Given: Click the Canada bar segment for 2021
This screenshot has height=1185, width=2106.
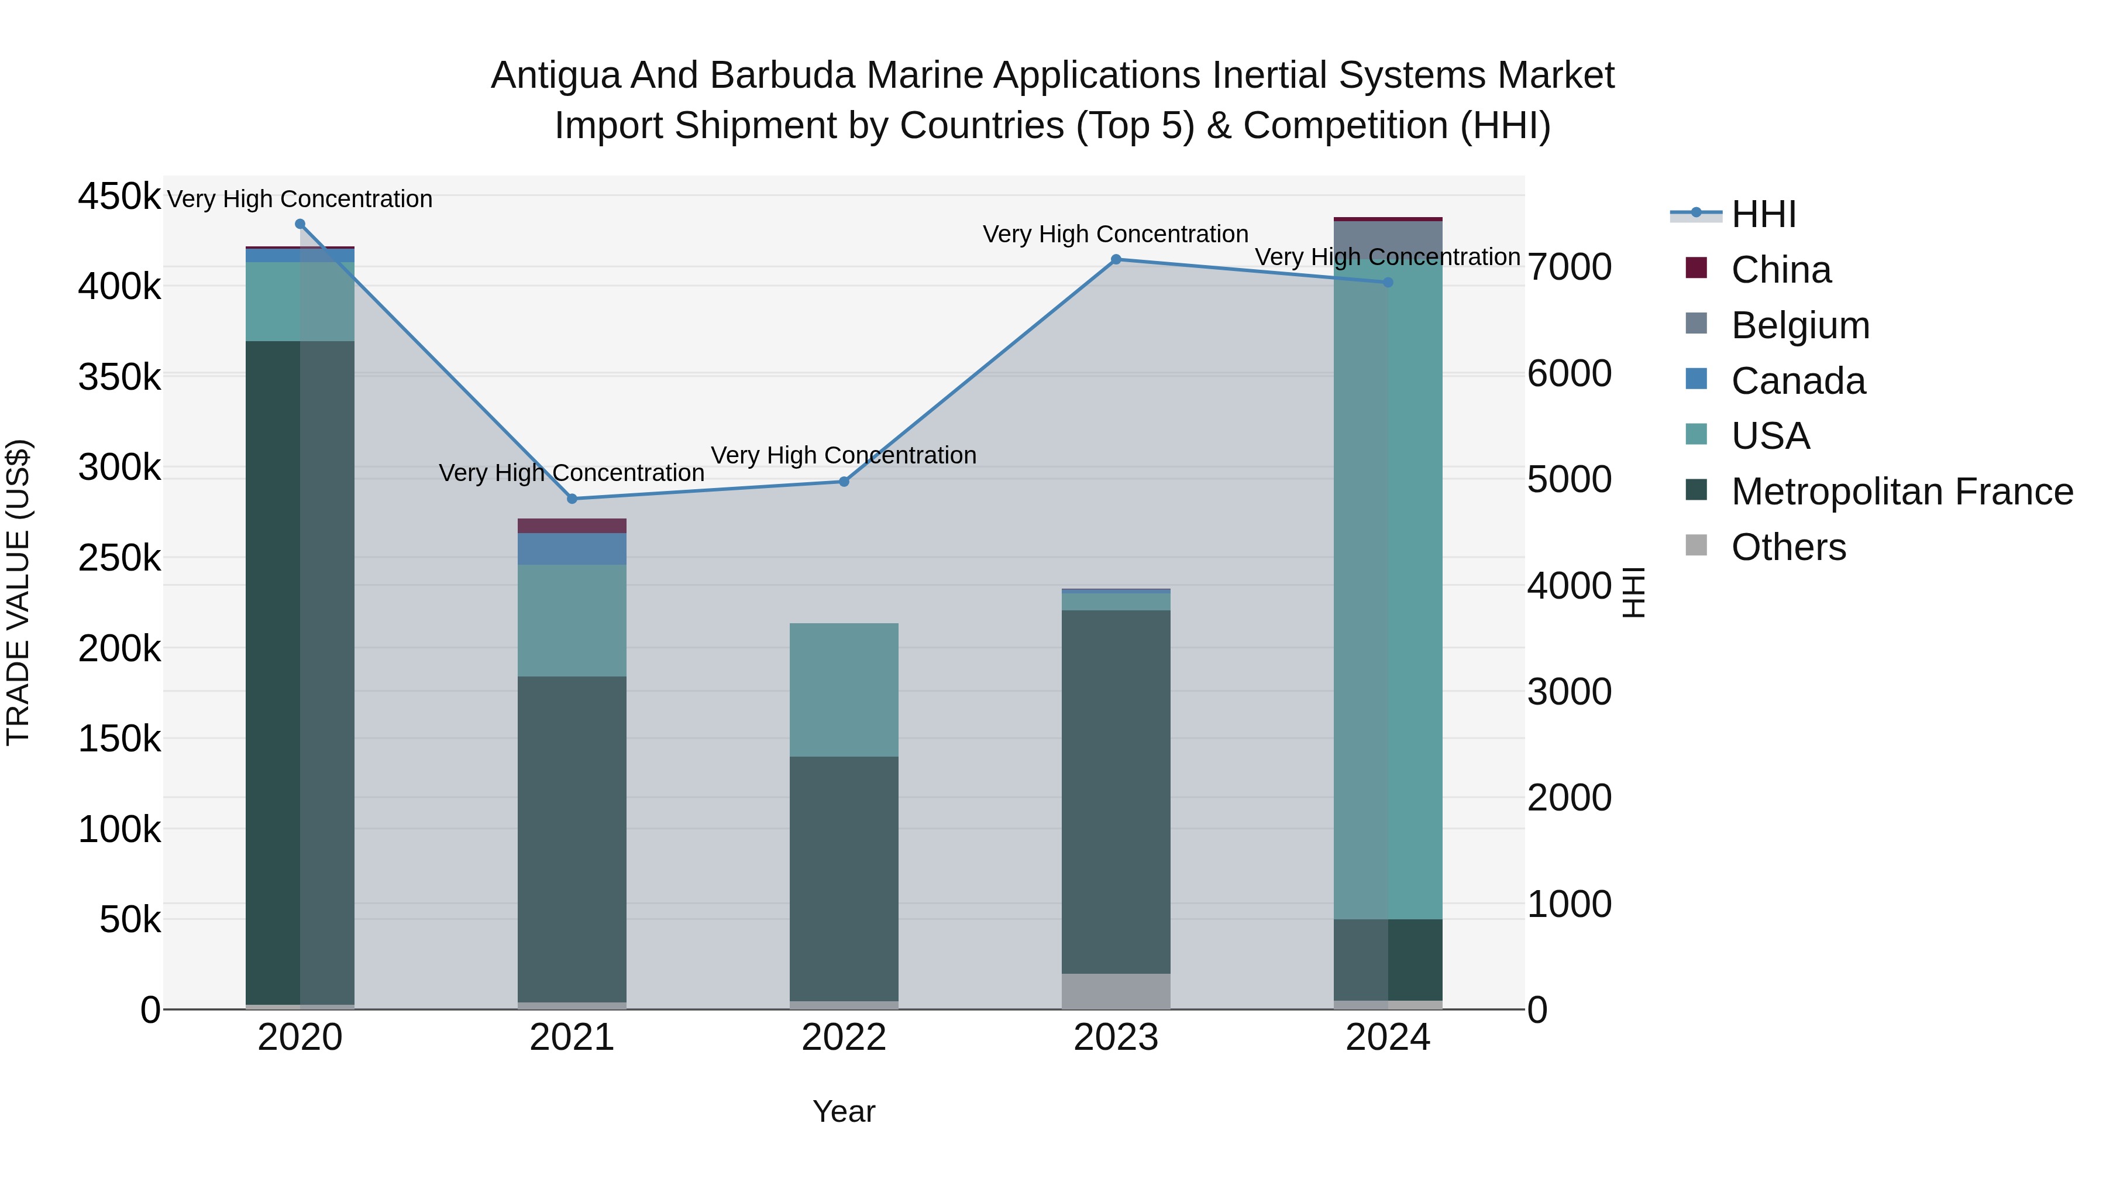Looking at the screenshot, I should [x=572, y=549].
